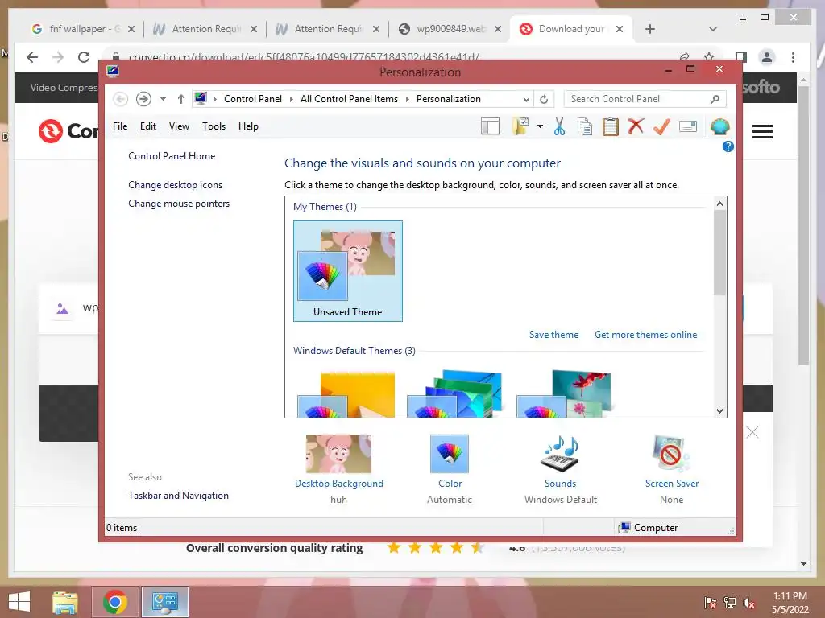Click the red X Delete toolbar icon

coord(636,126)
